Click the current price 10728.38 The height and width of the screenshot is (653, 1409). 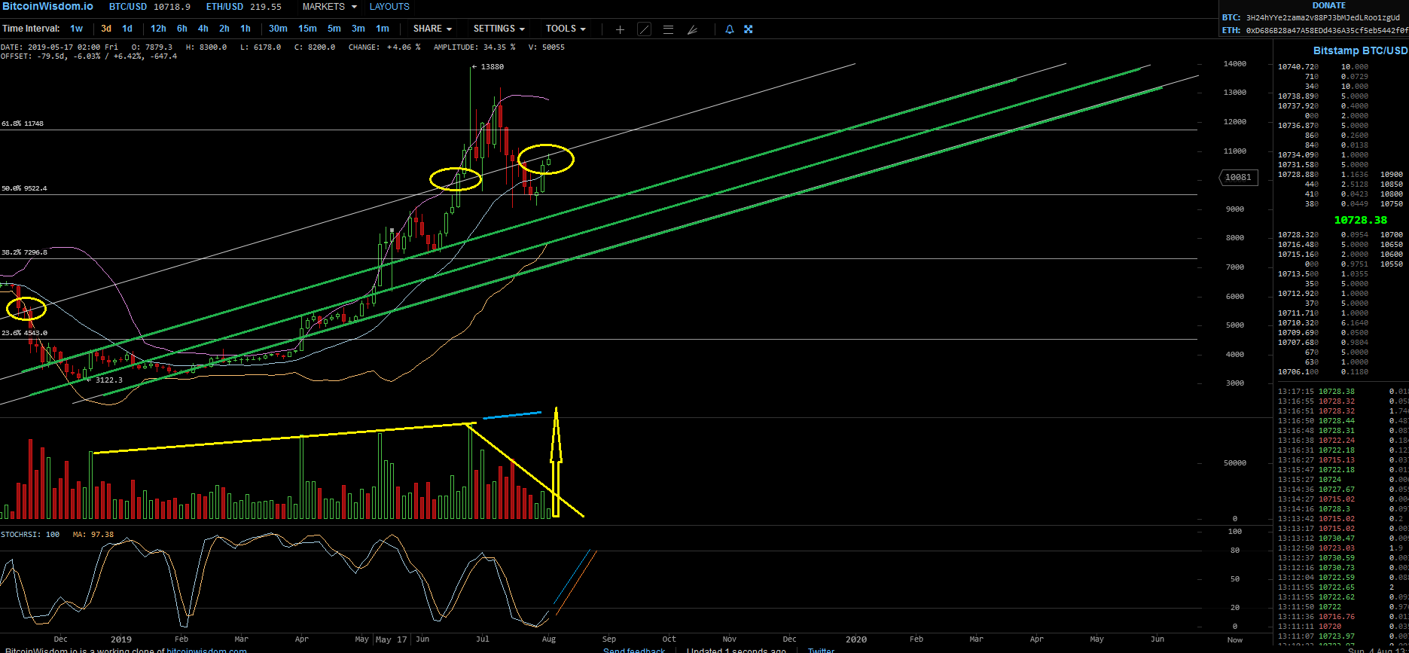pyautogui.click(x=1360, y=220)
